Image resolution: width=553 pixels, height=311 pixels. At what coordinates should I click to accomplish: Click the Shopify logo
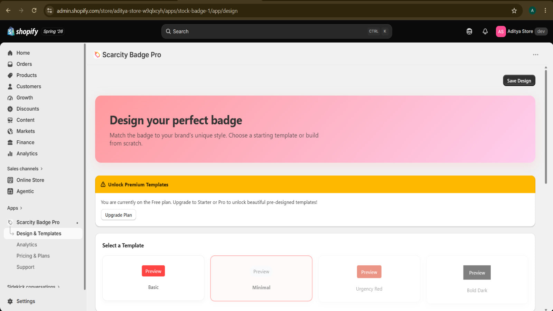pos(23,31)
